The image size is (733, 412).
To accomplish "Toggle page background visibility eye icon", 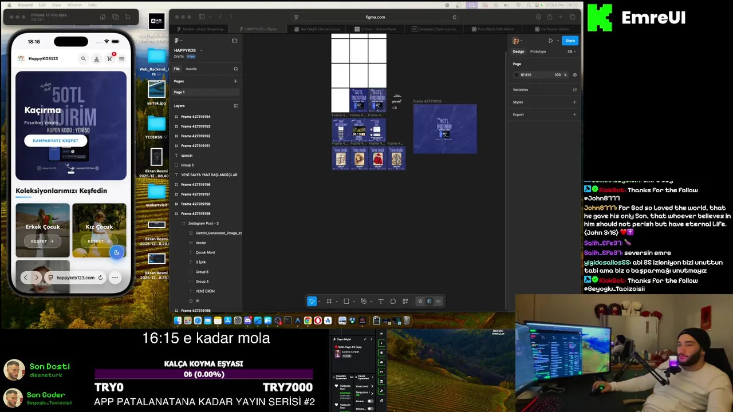I will (574, 75).
